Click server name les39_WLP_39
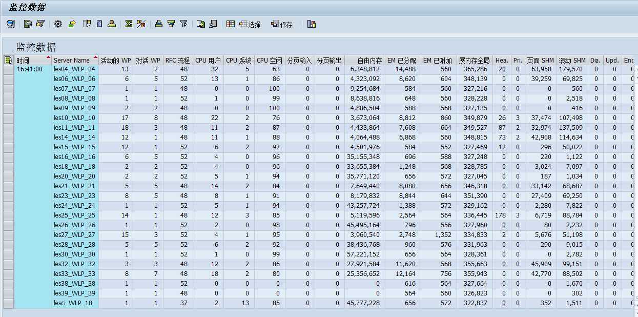 (74, 293)
